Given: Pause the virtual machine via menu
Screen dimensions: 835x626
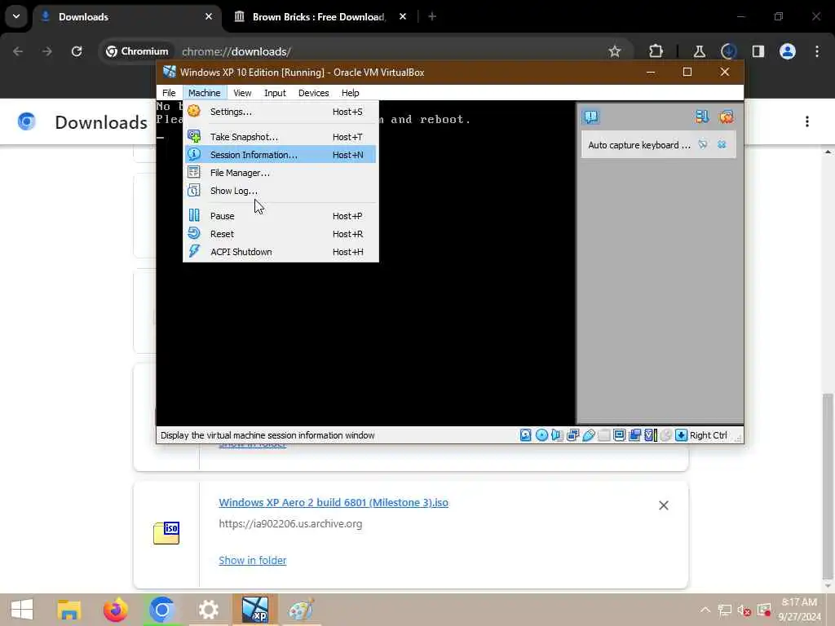Looking at the screenshot, I should click(281, 216).
